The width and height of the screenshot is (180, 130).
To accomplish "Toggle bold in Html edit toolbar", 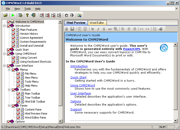I will click(92, 29).
